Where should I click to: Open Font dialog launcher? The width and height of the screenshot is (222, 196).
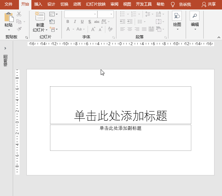point(113,37)
